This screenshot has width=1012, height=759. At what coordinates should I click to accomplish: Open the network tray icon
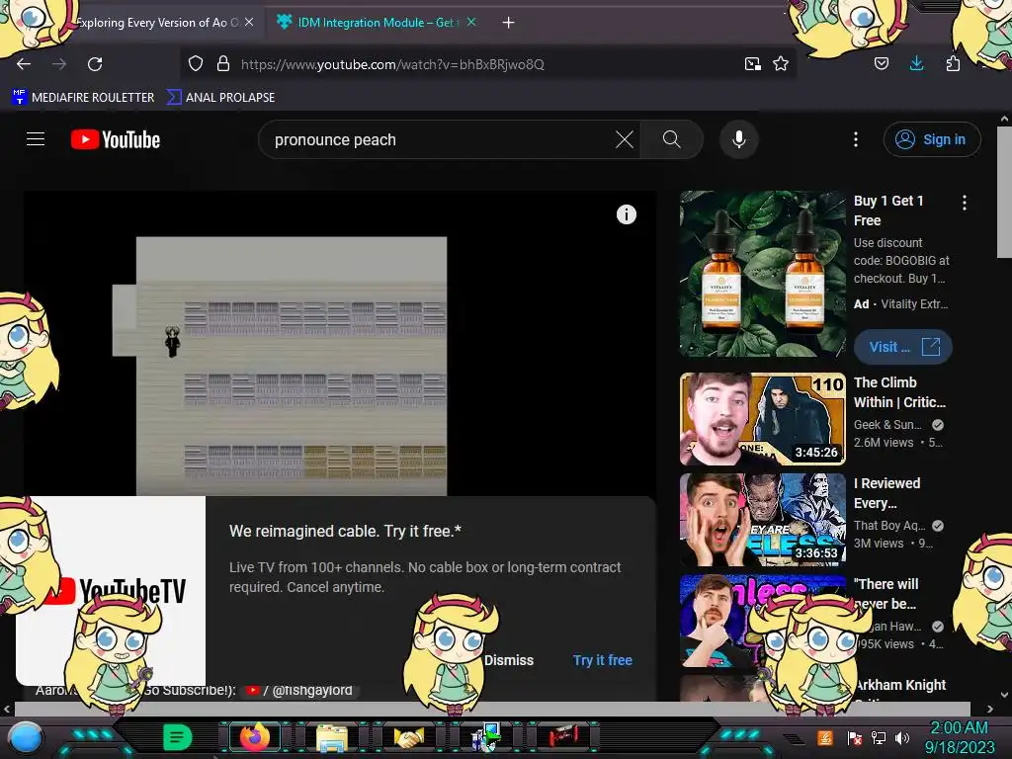(x=879, y=737)
